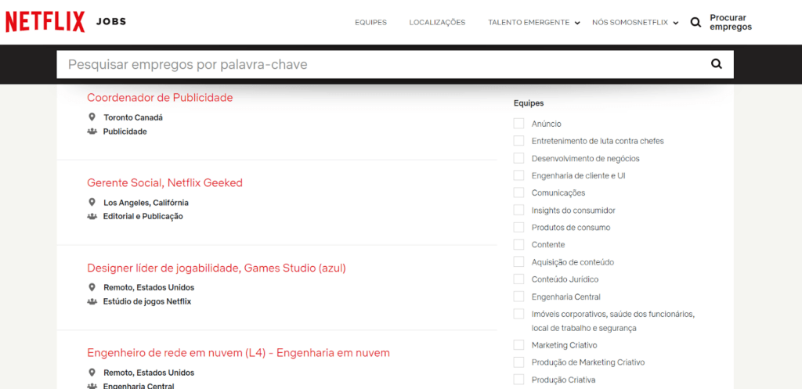The height and width of the screenshot is (389, 802).
Task: Check the Comunicações filter
Action: pyautogui.click(x=519, y=193)
